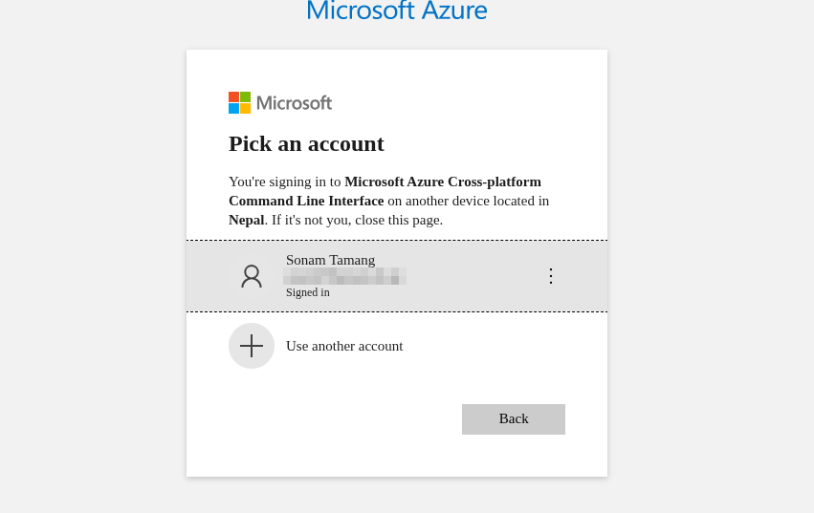This screenshot has width=814, height=513.
Task: Click the bold "Command Line Interface" text
Action: coord(306,201)
